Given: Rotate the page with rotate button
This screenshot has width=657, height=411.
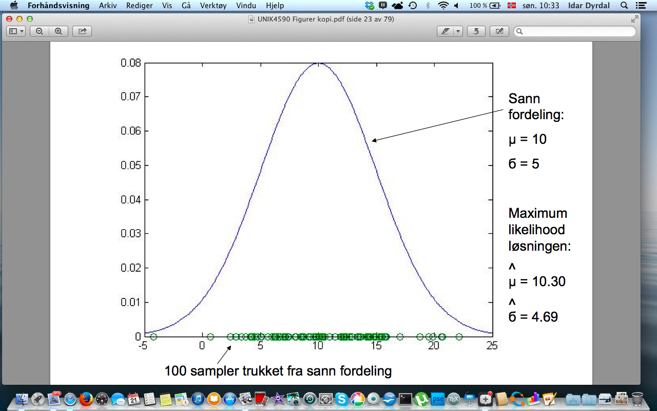Looking at the screenshot, I should tap(476, 31).
